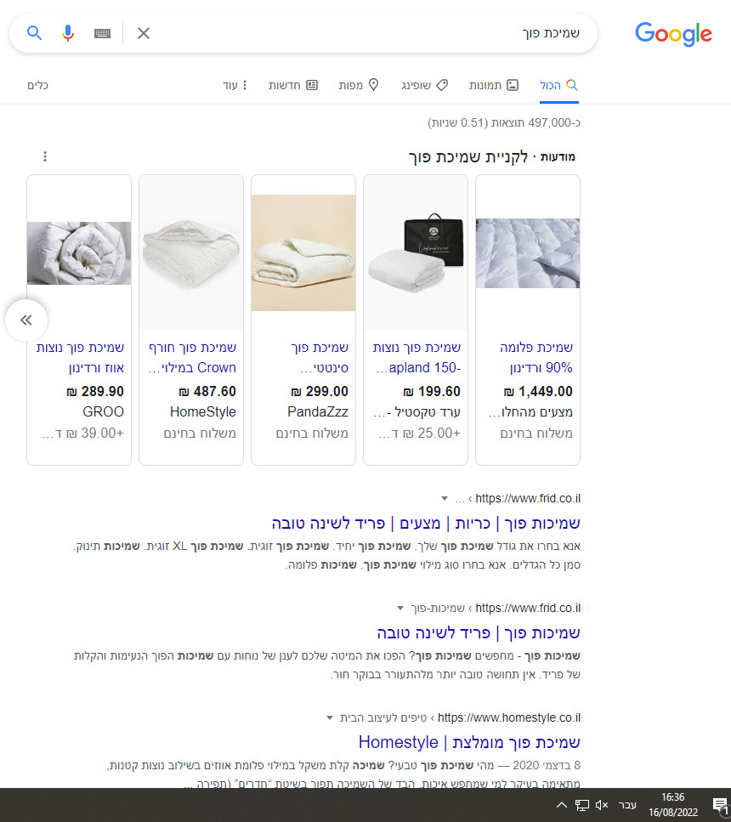Click the ₪ 487.60 price
731x822 pixels.
pos(207,392)
